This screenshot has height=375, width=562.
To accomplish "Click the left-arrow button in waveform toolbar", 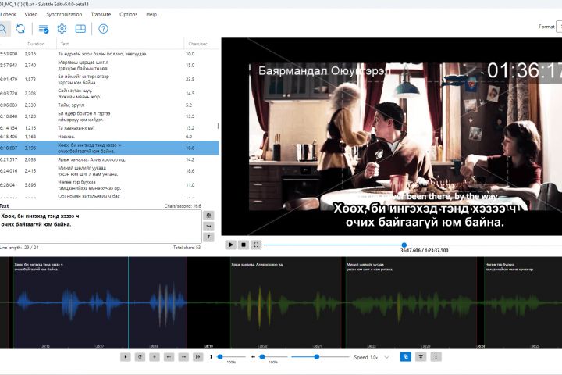I will click(x=169, y=357).
